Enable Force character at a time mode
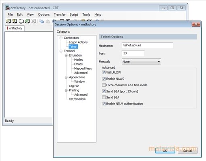This screenshot has height=161, width=206. [x=104, y=85]
